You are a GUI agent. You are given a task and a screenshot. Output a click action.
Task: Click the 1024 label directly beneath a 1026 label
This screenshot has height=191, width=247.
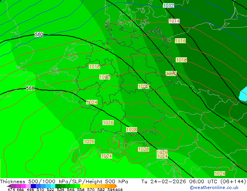pyautogui.click(x=162, y=156)
